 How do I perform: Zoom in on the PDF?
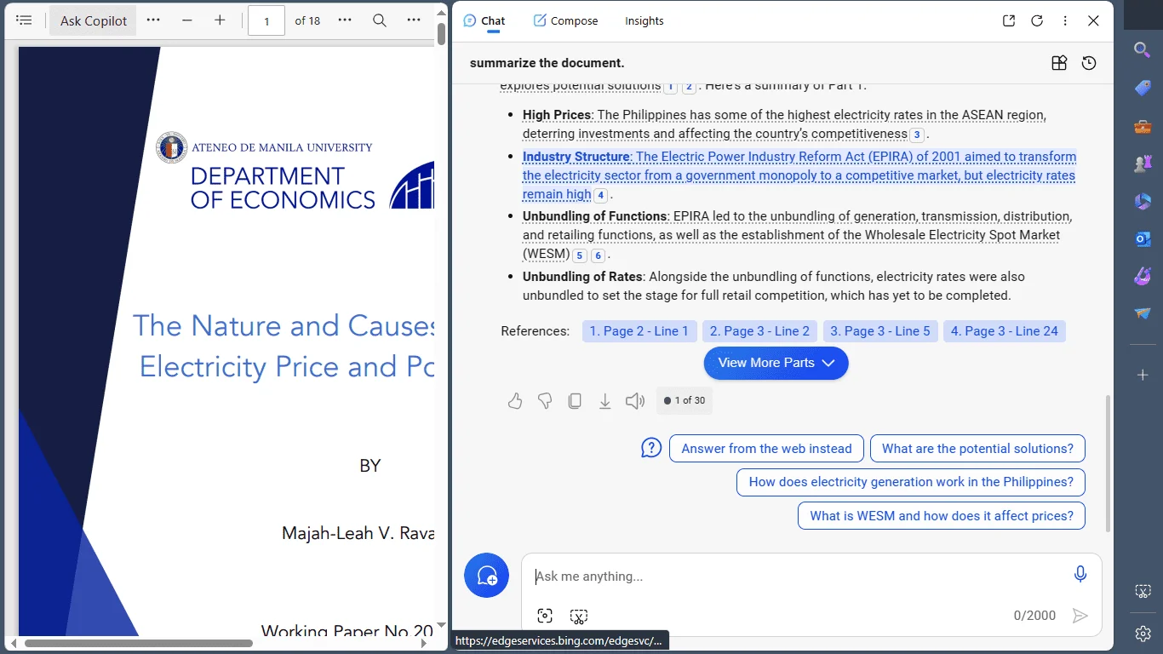tap(220, 20)
